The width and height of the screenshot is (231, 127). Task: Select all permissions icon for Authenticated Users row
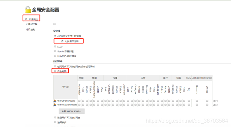click(214, 105)
